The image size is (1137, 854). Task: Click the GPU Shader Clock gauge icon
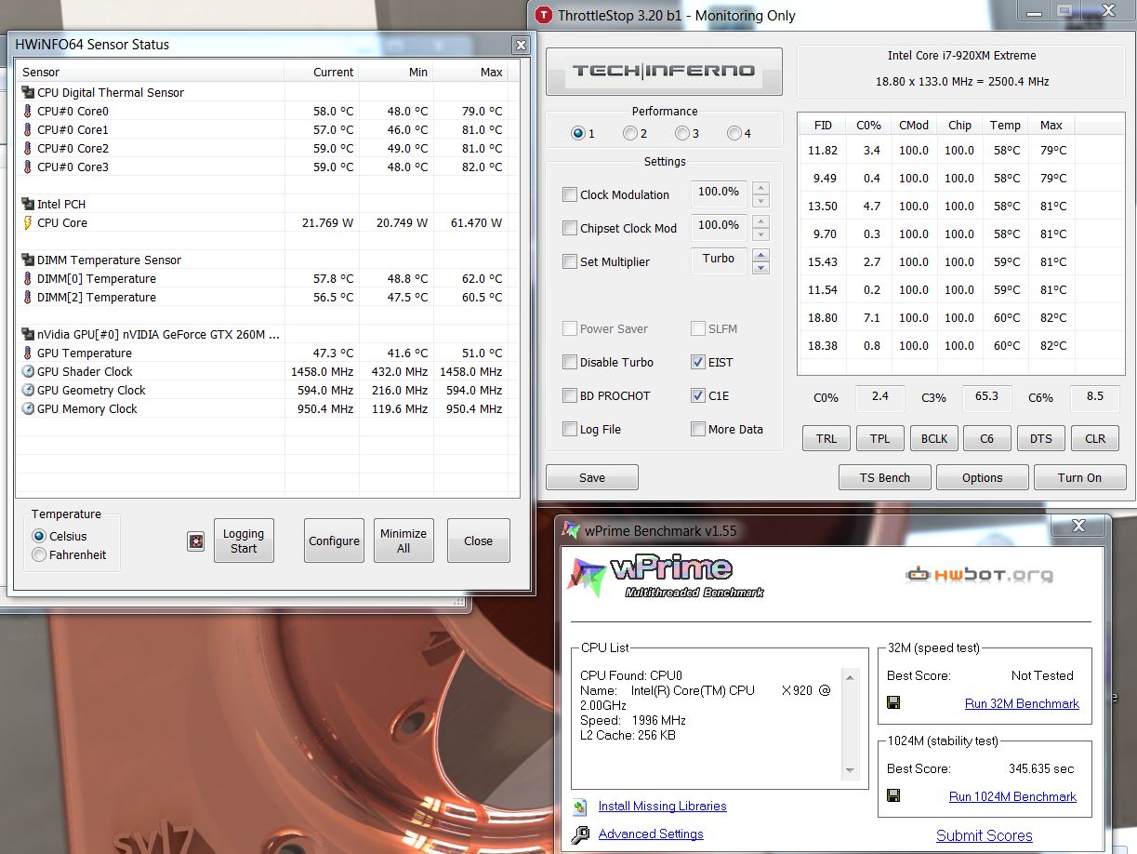(x=27, y=372)
